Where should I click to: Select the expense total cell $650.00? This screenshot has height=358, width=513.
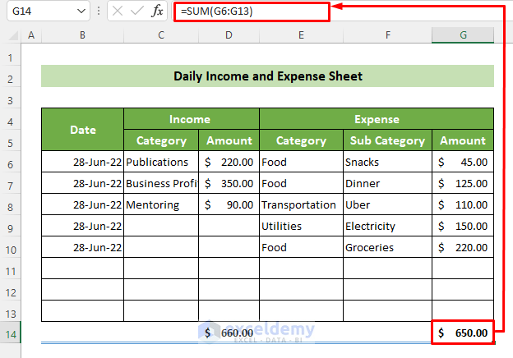click(x=463, y=333)
